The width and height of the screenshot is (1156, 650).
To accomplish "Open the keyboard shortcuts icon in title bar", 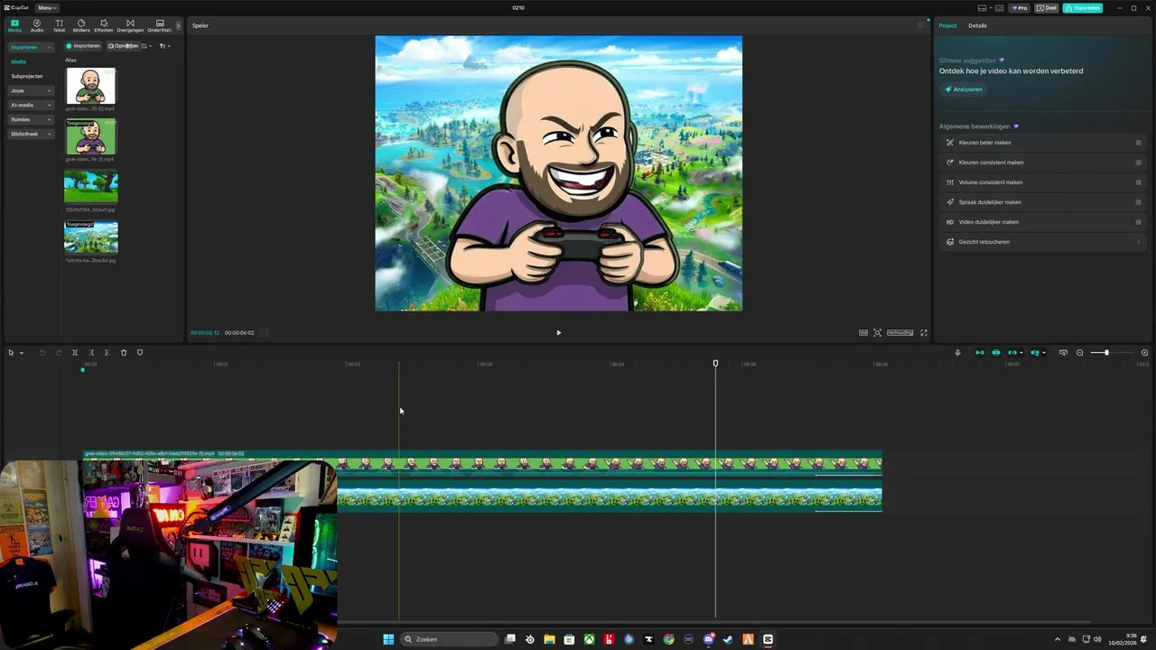I will (x=1000, y=7).
